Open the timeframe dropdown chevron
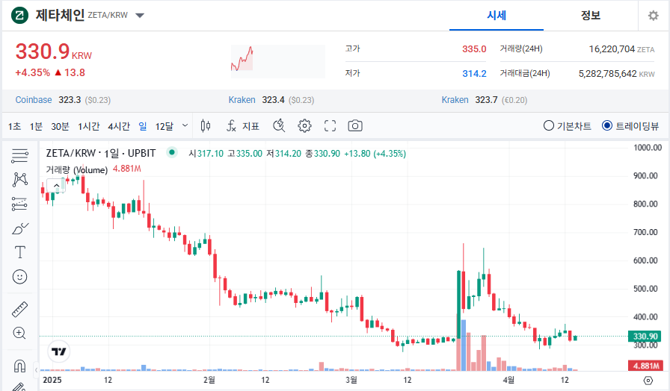 tap(185, 125)
